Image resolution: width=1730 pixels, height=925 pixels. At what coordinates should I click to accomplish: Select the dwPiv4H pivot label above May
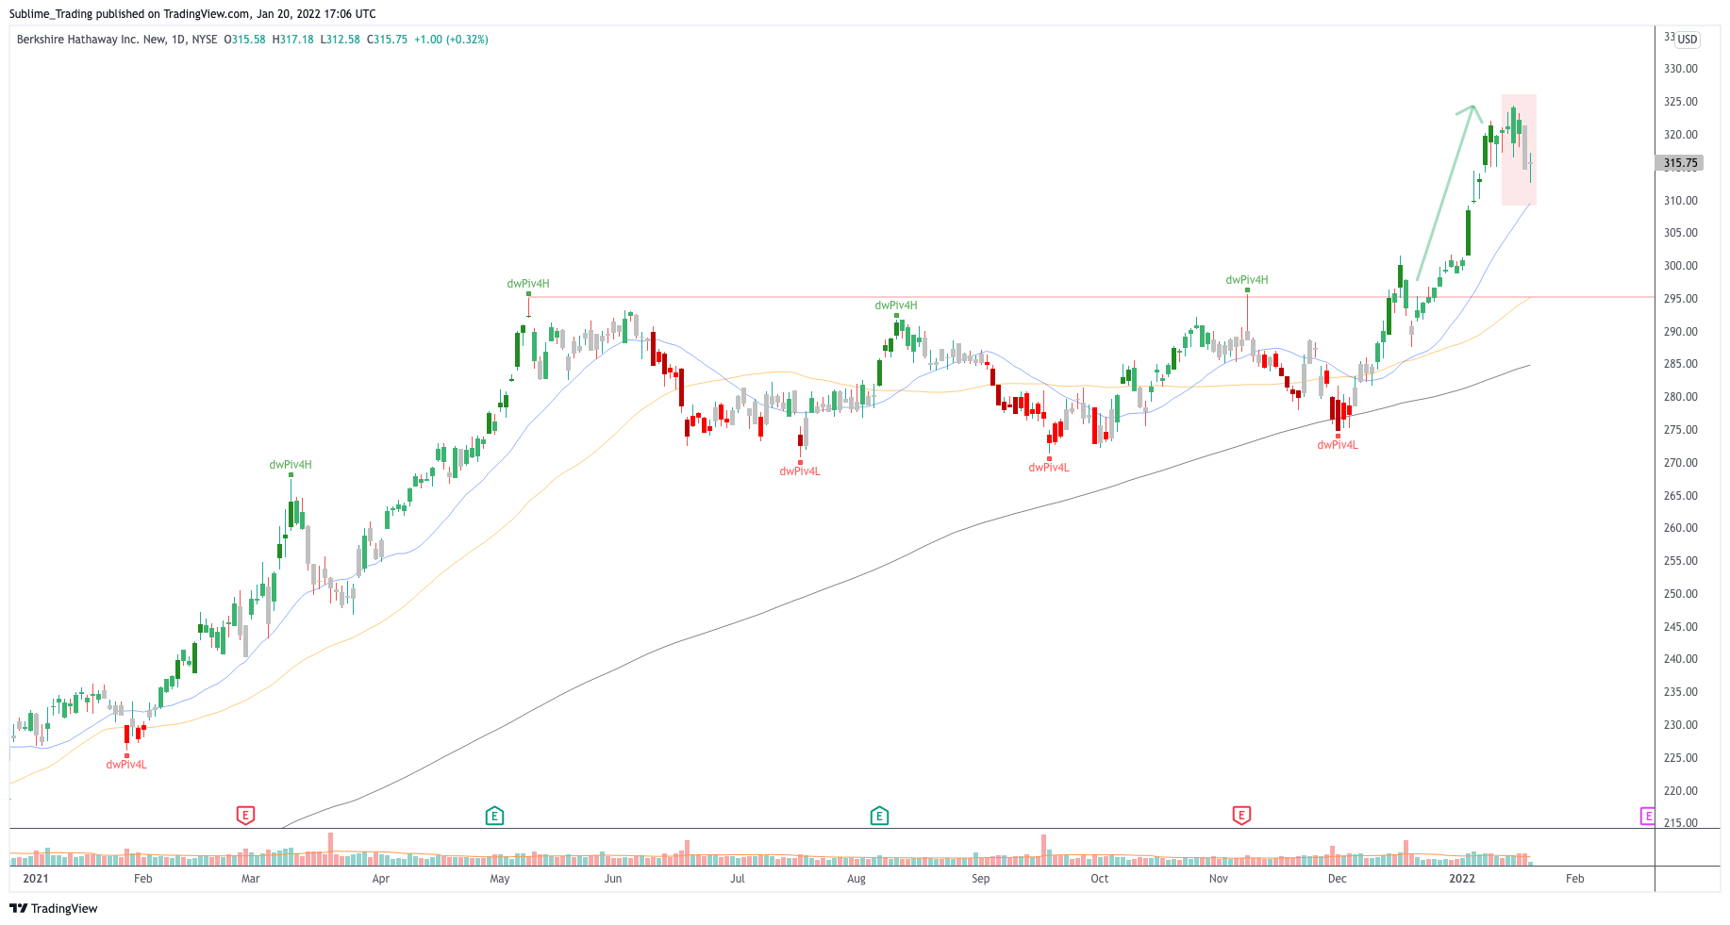528,284
